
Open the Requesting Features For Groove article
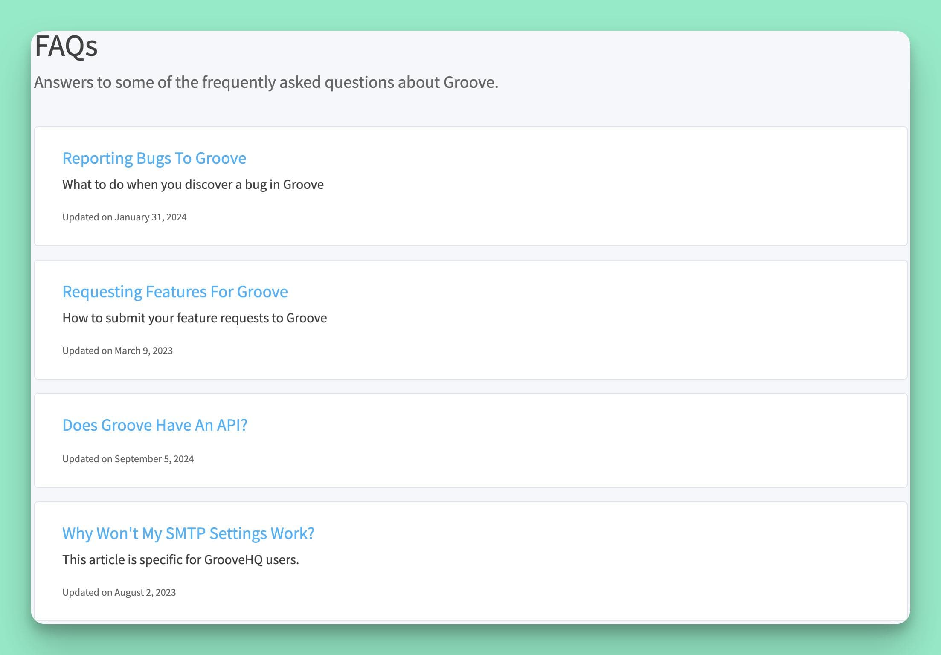pos(175,291)
